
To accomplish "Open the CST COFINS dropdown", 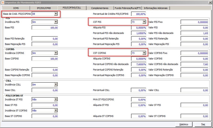I will pyautogui.click(x=144, y=53).
